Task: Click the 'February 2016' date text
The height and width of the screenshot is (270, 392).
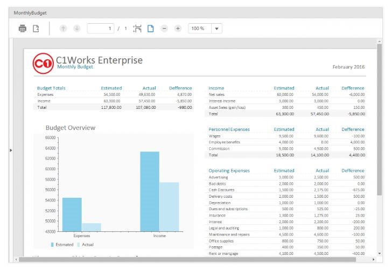Action: click(348, 67)
